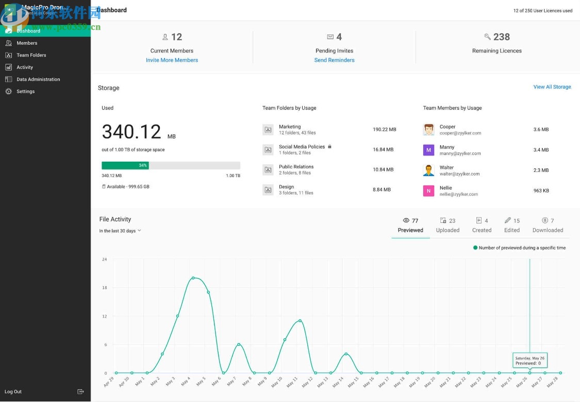Click the Log Out icon
This screenshot has width=580, height=402.
80,391
